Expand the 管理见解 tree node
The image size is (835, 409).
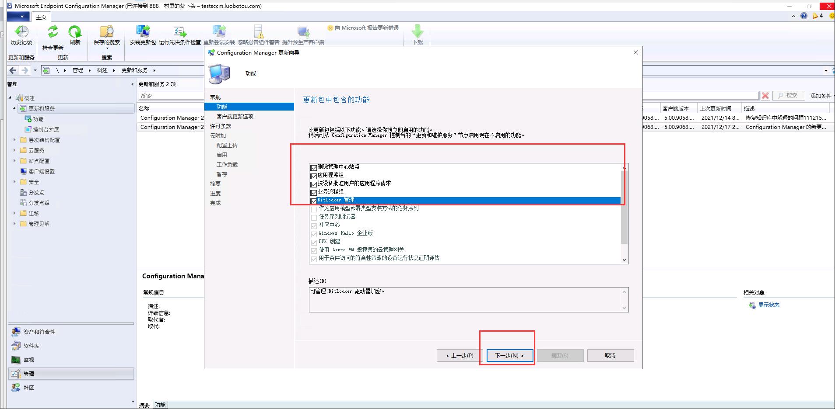click(x=14, y=224)
